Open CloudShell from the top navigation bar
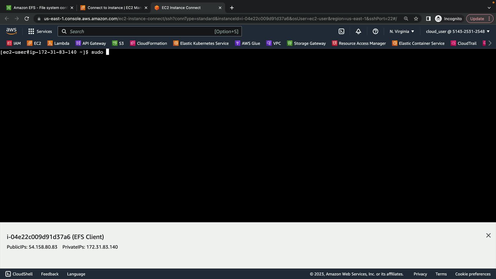Viewport: 496px width, 279px height. click(x=341, y=32)
